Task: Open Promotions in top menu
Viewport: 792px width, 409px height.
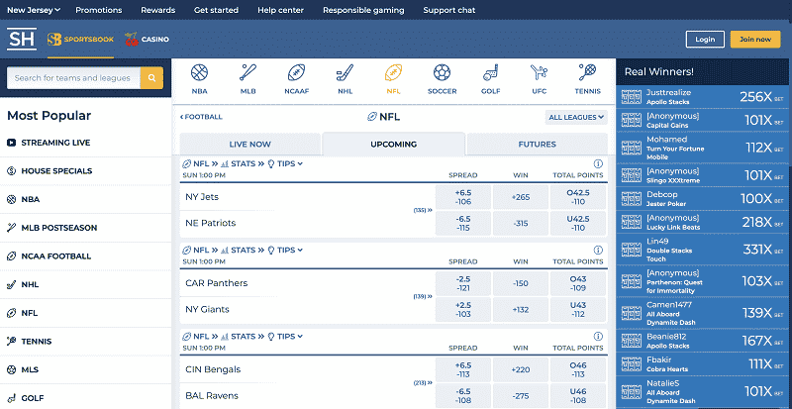Action: pos(98,10)
